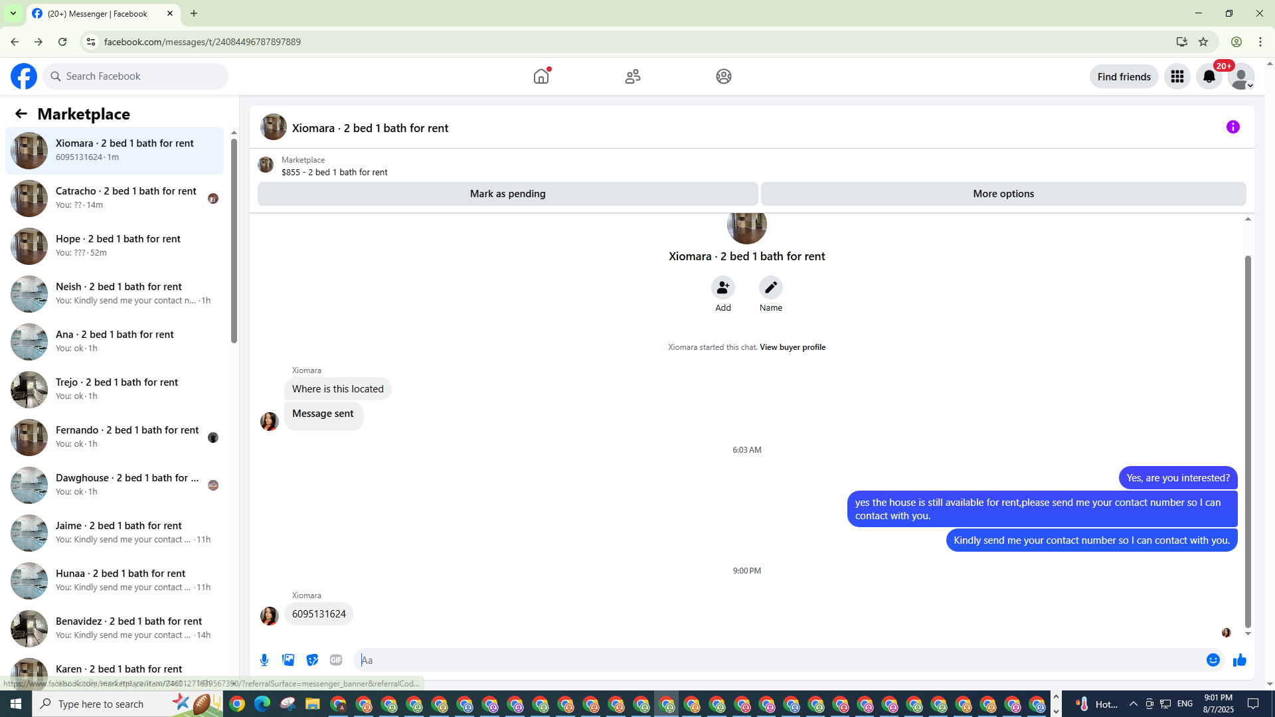Select the Xiomara conversation in the list
Screen dimensions: 1275x717
pos(114,151)
